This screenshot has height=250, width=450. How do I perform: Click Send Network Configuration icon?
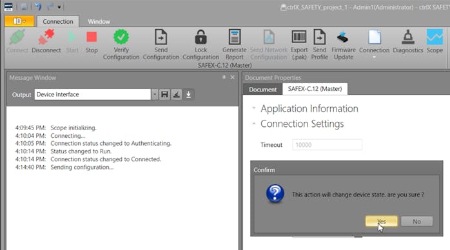[269, 37]
